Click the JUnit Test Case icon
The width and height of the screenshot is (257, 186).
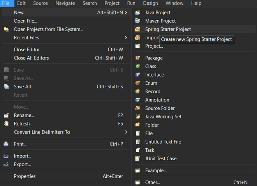137,159
